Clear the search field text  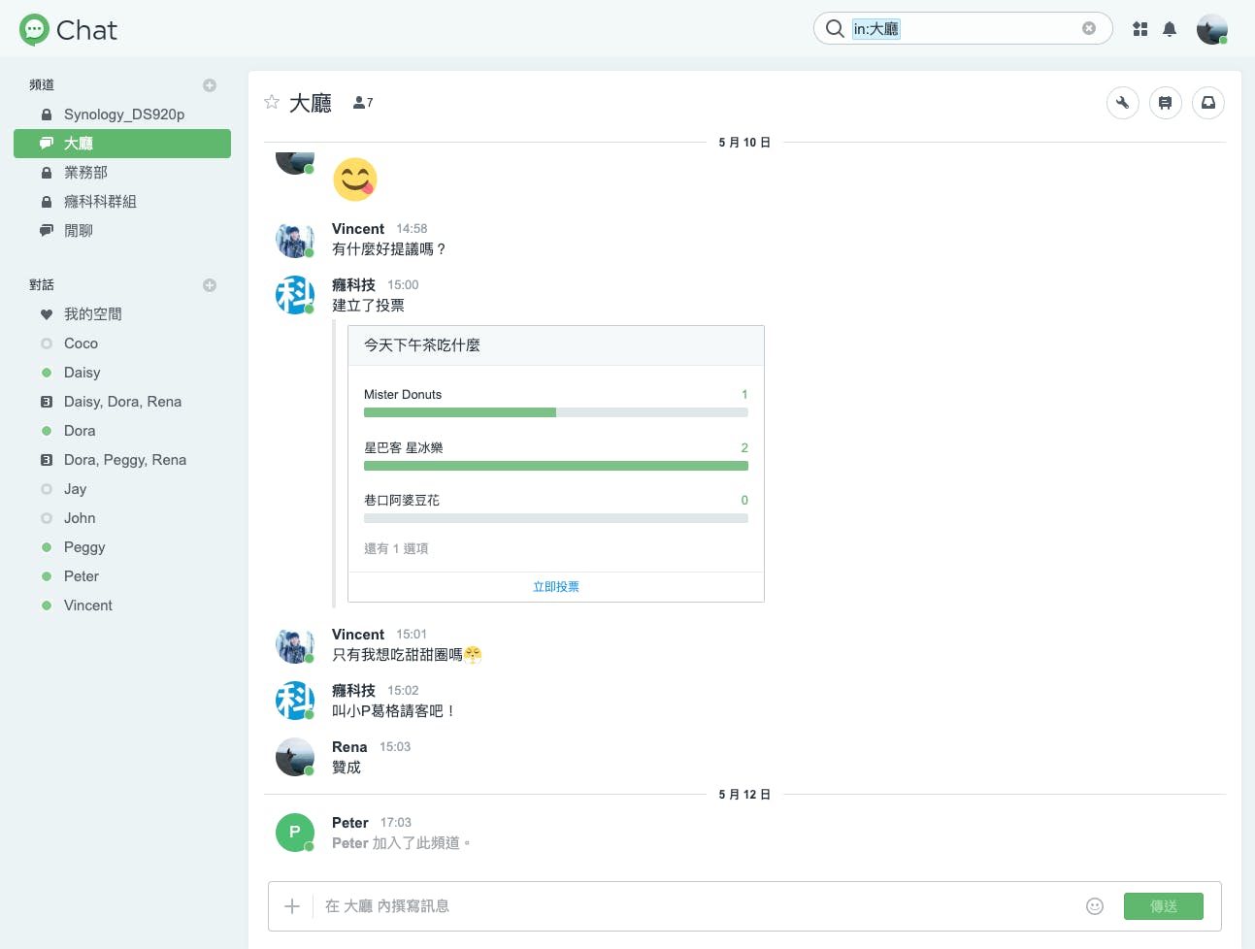click(x=1089, y=28)
